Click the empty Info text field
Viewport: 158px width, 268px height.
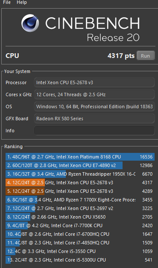point(94,131)
